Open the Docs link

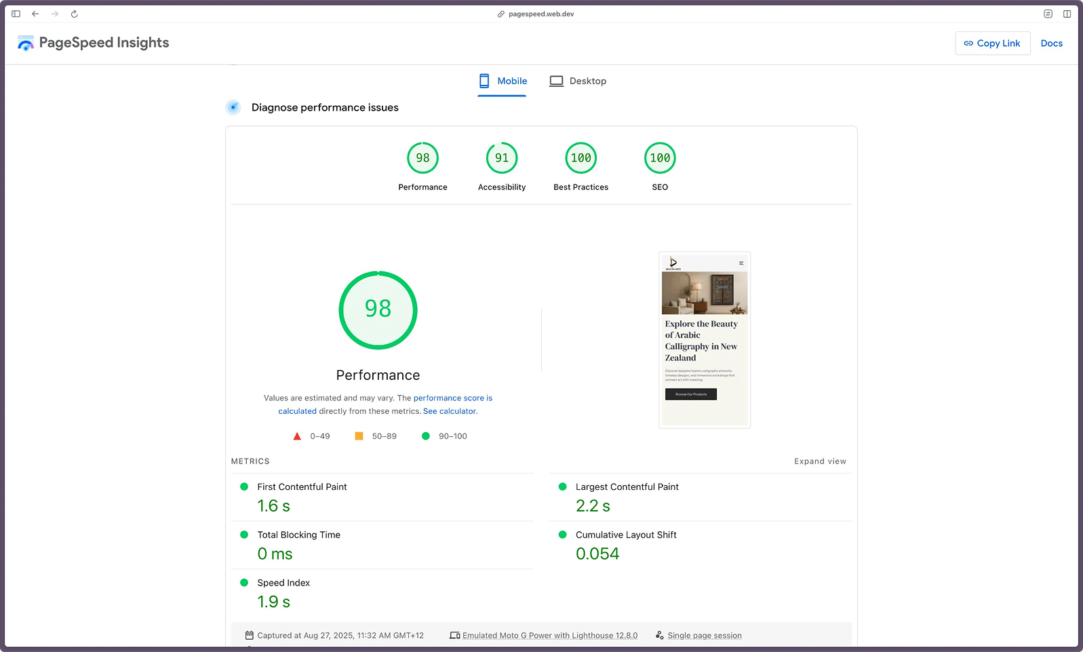tap(1051, 43)
